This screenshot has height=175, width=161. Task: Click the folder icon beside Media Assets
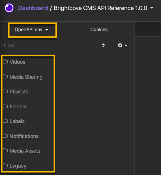(x=5, y=151)
